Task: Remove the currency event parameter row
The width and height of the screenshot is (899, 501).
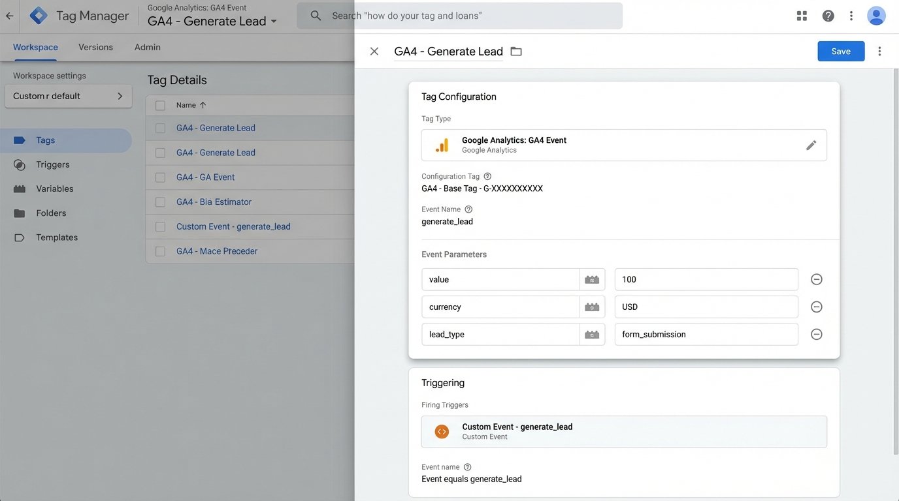Action: [815, 306]
